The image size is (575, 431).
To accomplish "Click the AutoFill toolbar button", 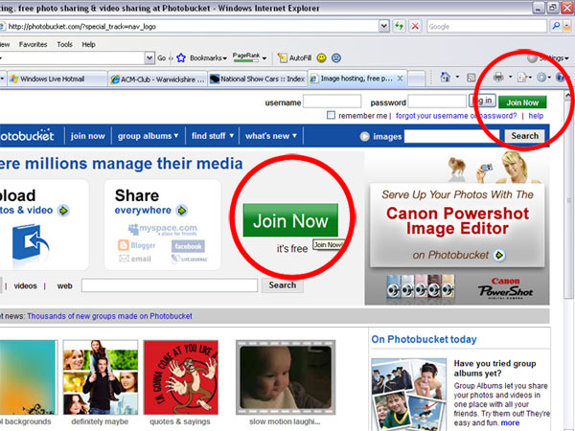I will tap(293, 58).
